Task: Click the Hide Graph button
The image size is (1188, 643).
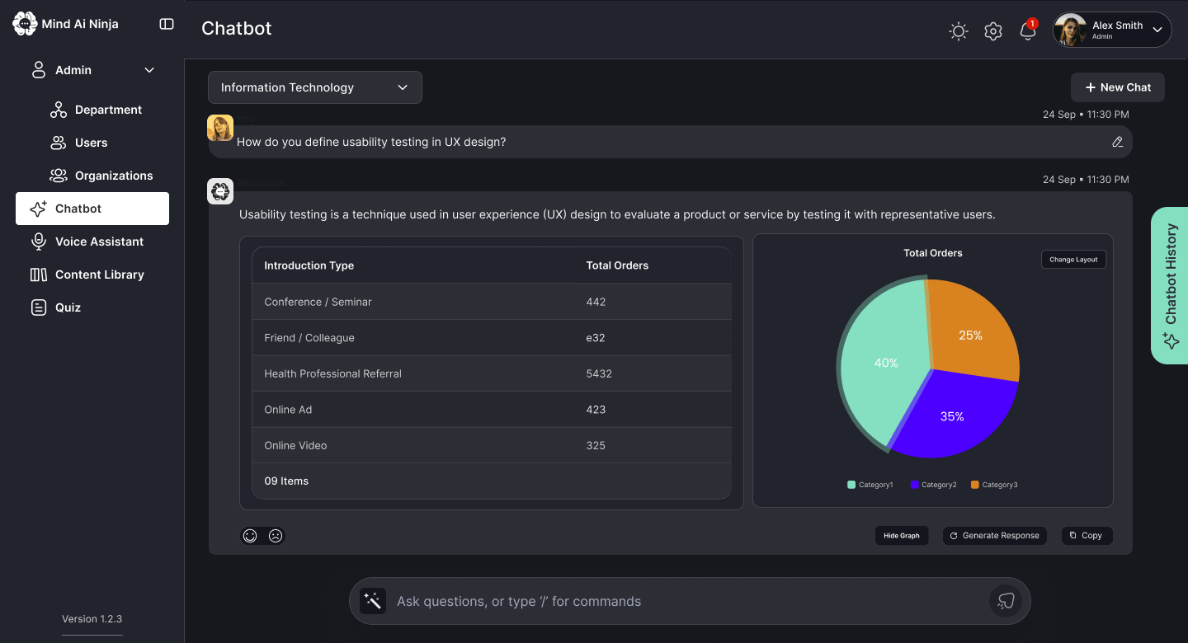Action: coord(902,536)
